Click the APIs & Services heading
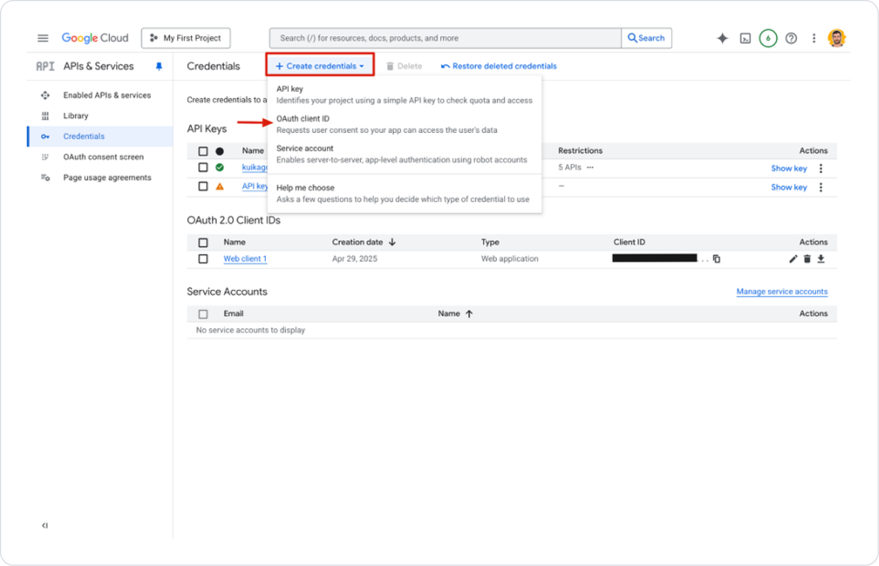The height and width of the screenshot is (566, 879). click(99, 66)
